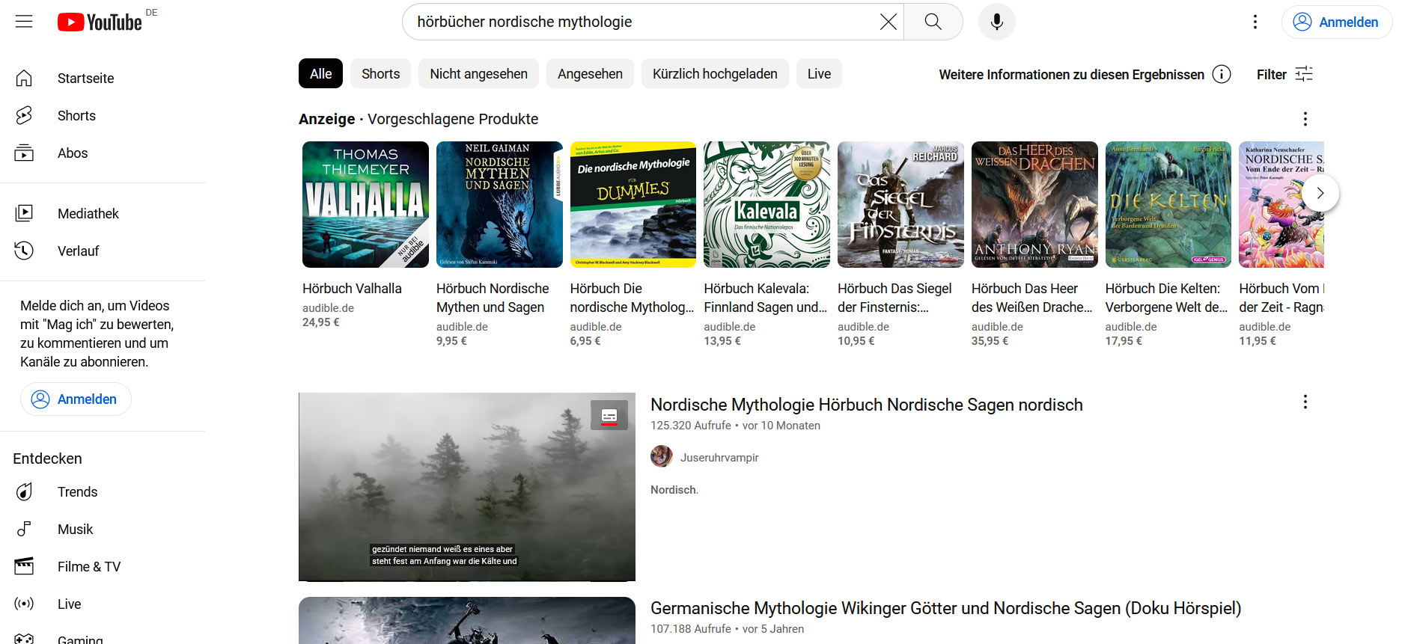
Task: Click the YouTube logo
Action: pos(100,22)
